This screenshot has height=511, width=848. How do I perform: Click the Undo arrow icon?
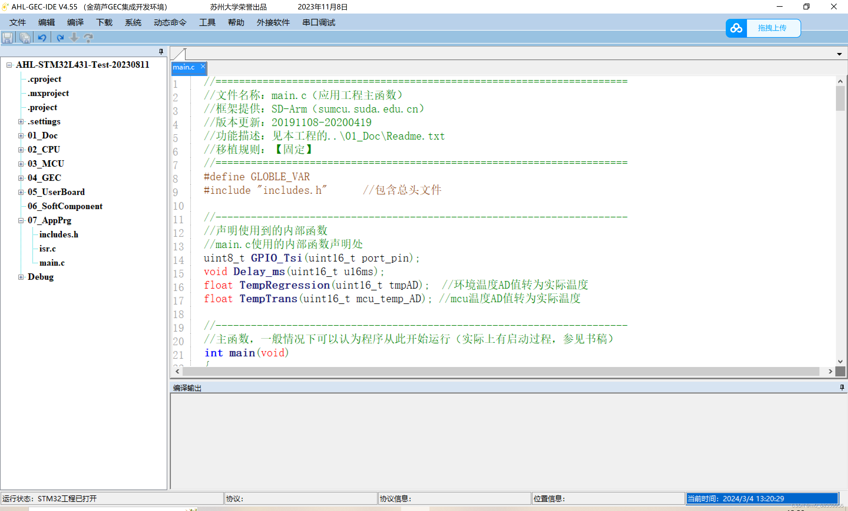click(x=42, y=37)
